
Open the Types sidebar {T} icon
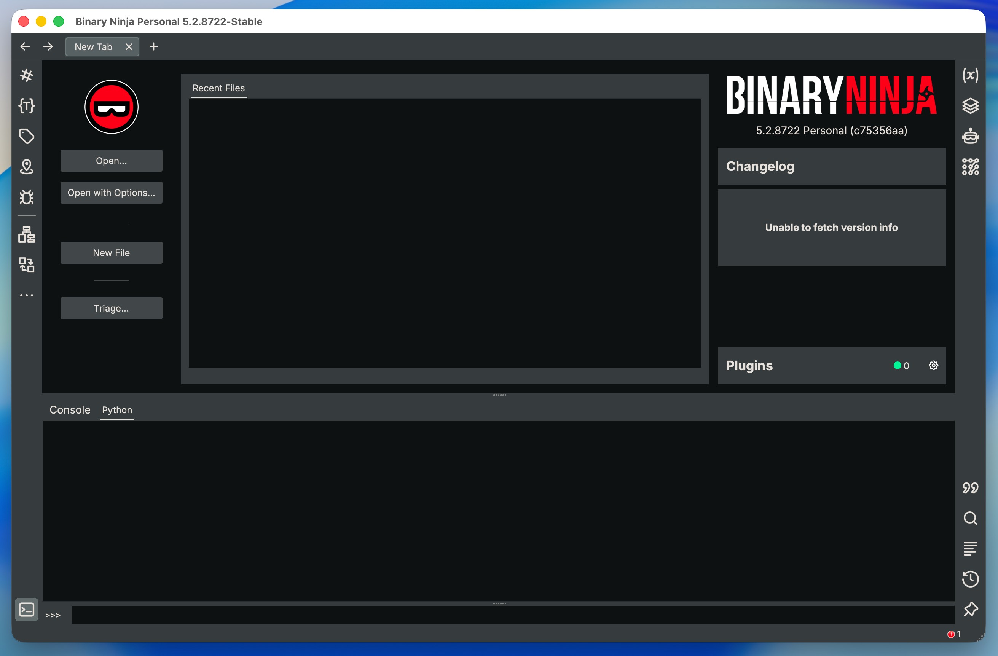point(26,106)
